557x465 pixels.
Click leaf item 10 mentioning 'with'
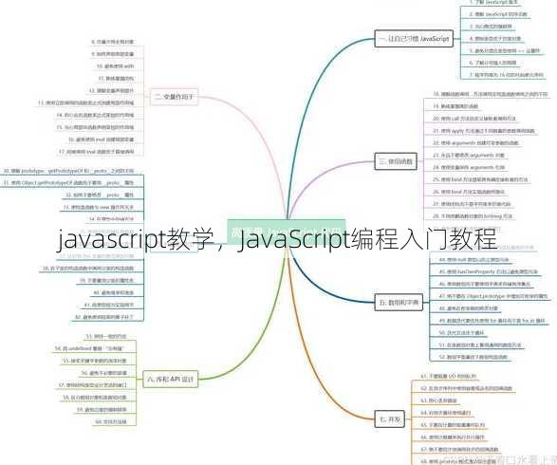(115, 66)
